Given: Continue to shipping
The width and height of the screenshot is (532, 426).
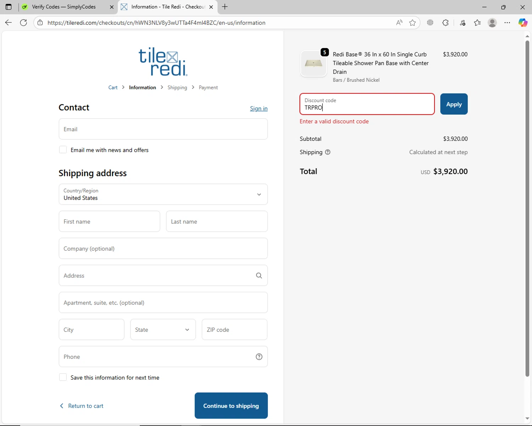Looking at the screenshot, I should pyautogui.click(x=231, y=405).
